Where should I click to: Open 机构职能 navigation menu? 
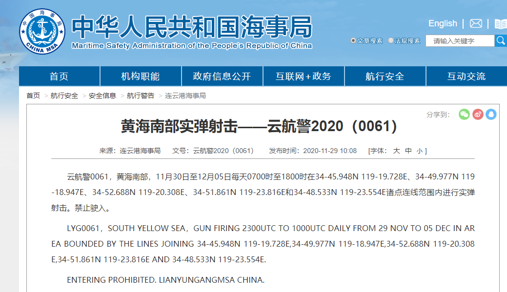(x=141, y=77)
